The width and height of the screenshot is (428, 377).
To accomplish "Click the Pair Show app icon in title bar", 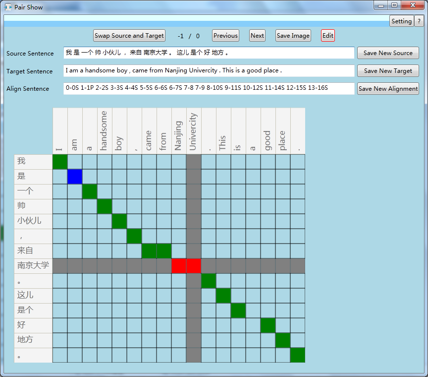I will coord(8,7).
